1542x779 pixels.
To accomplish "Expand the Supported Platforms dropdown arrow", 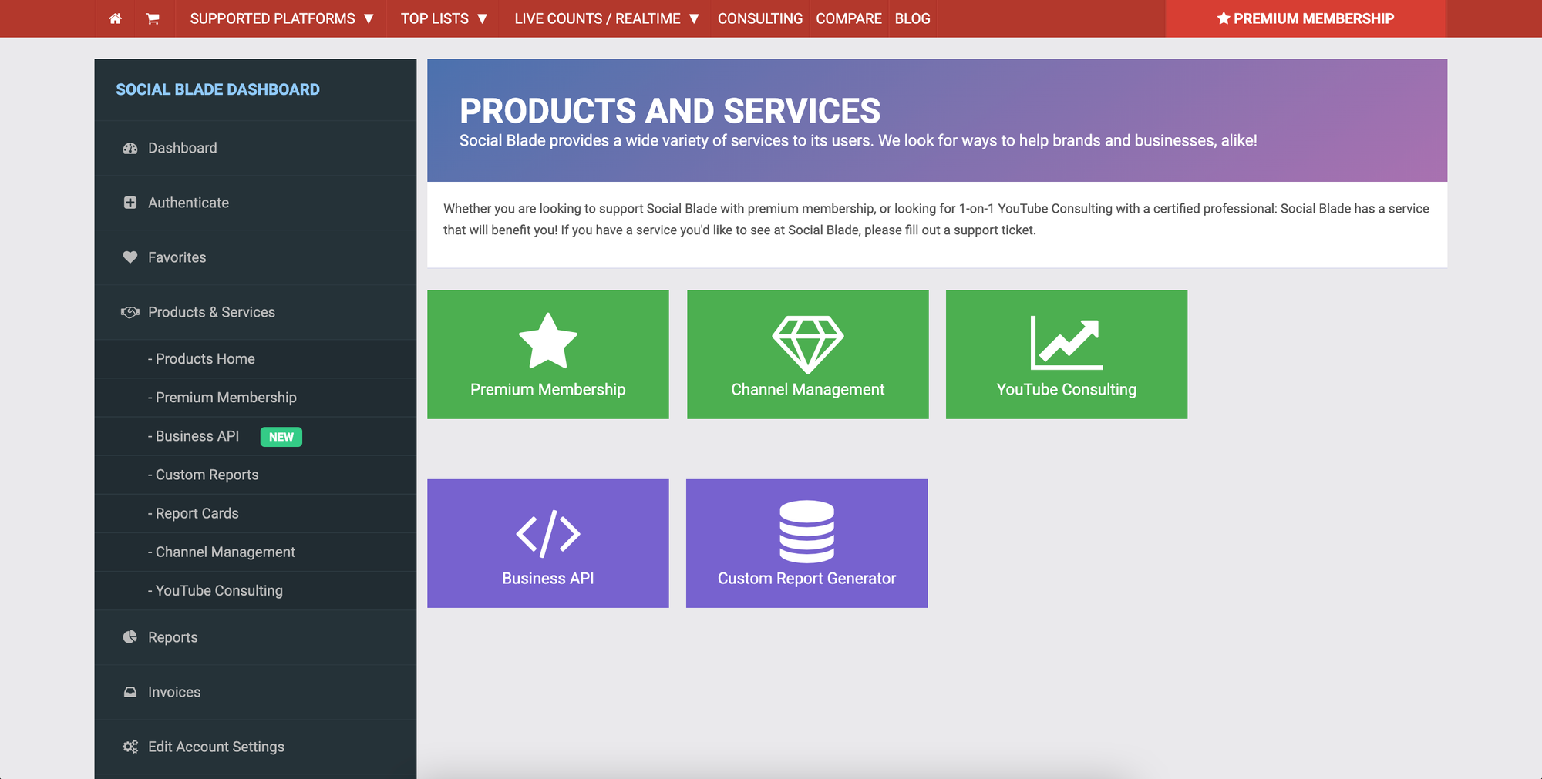I will (x=369, y=18).
